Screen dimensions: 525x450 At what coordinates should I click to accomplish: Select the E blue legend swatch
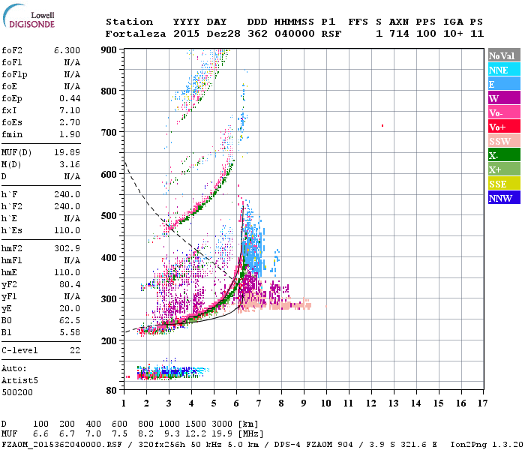coord(504,84)
